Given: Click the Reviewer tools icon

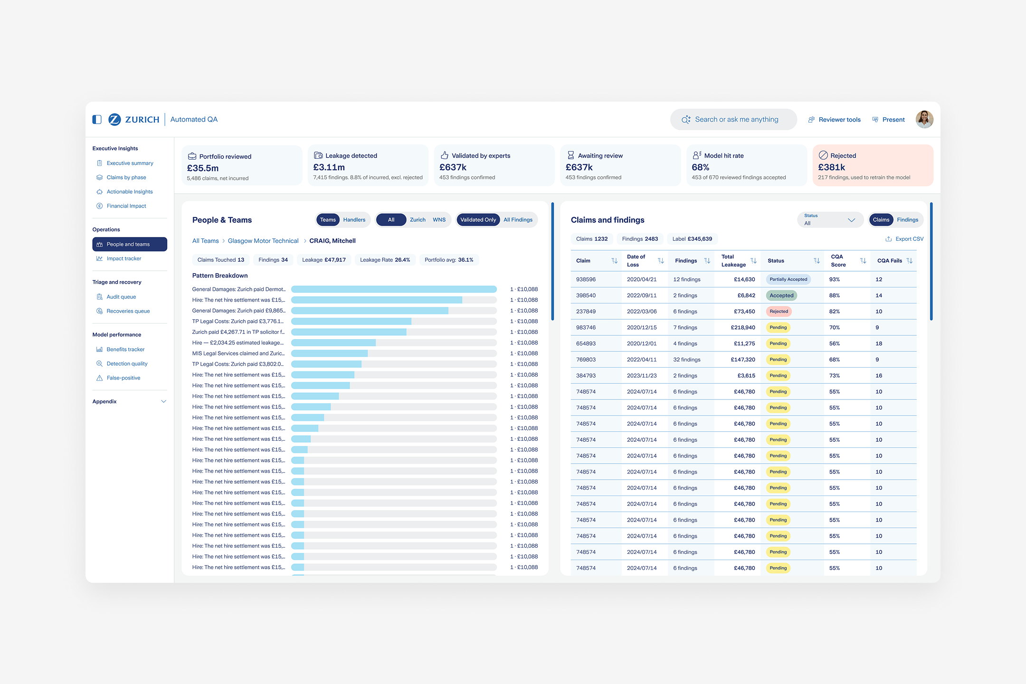Looking at the screenshot, I should (811, 120).
